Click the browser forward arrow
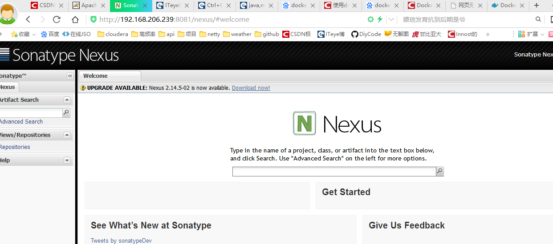The width and height of the screenshot is (553, 244). coord(42,20)
